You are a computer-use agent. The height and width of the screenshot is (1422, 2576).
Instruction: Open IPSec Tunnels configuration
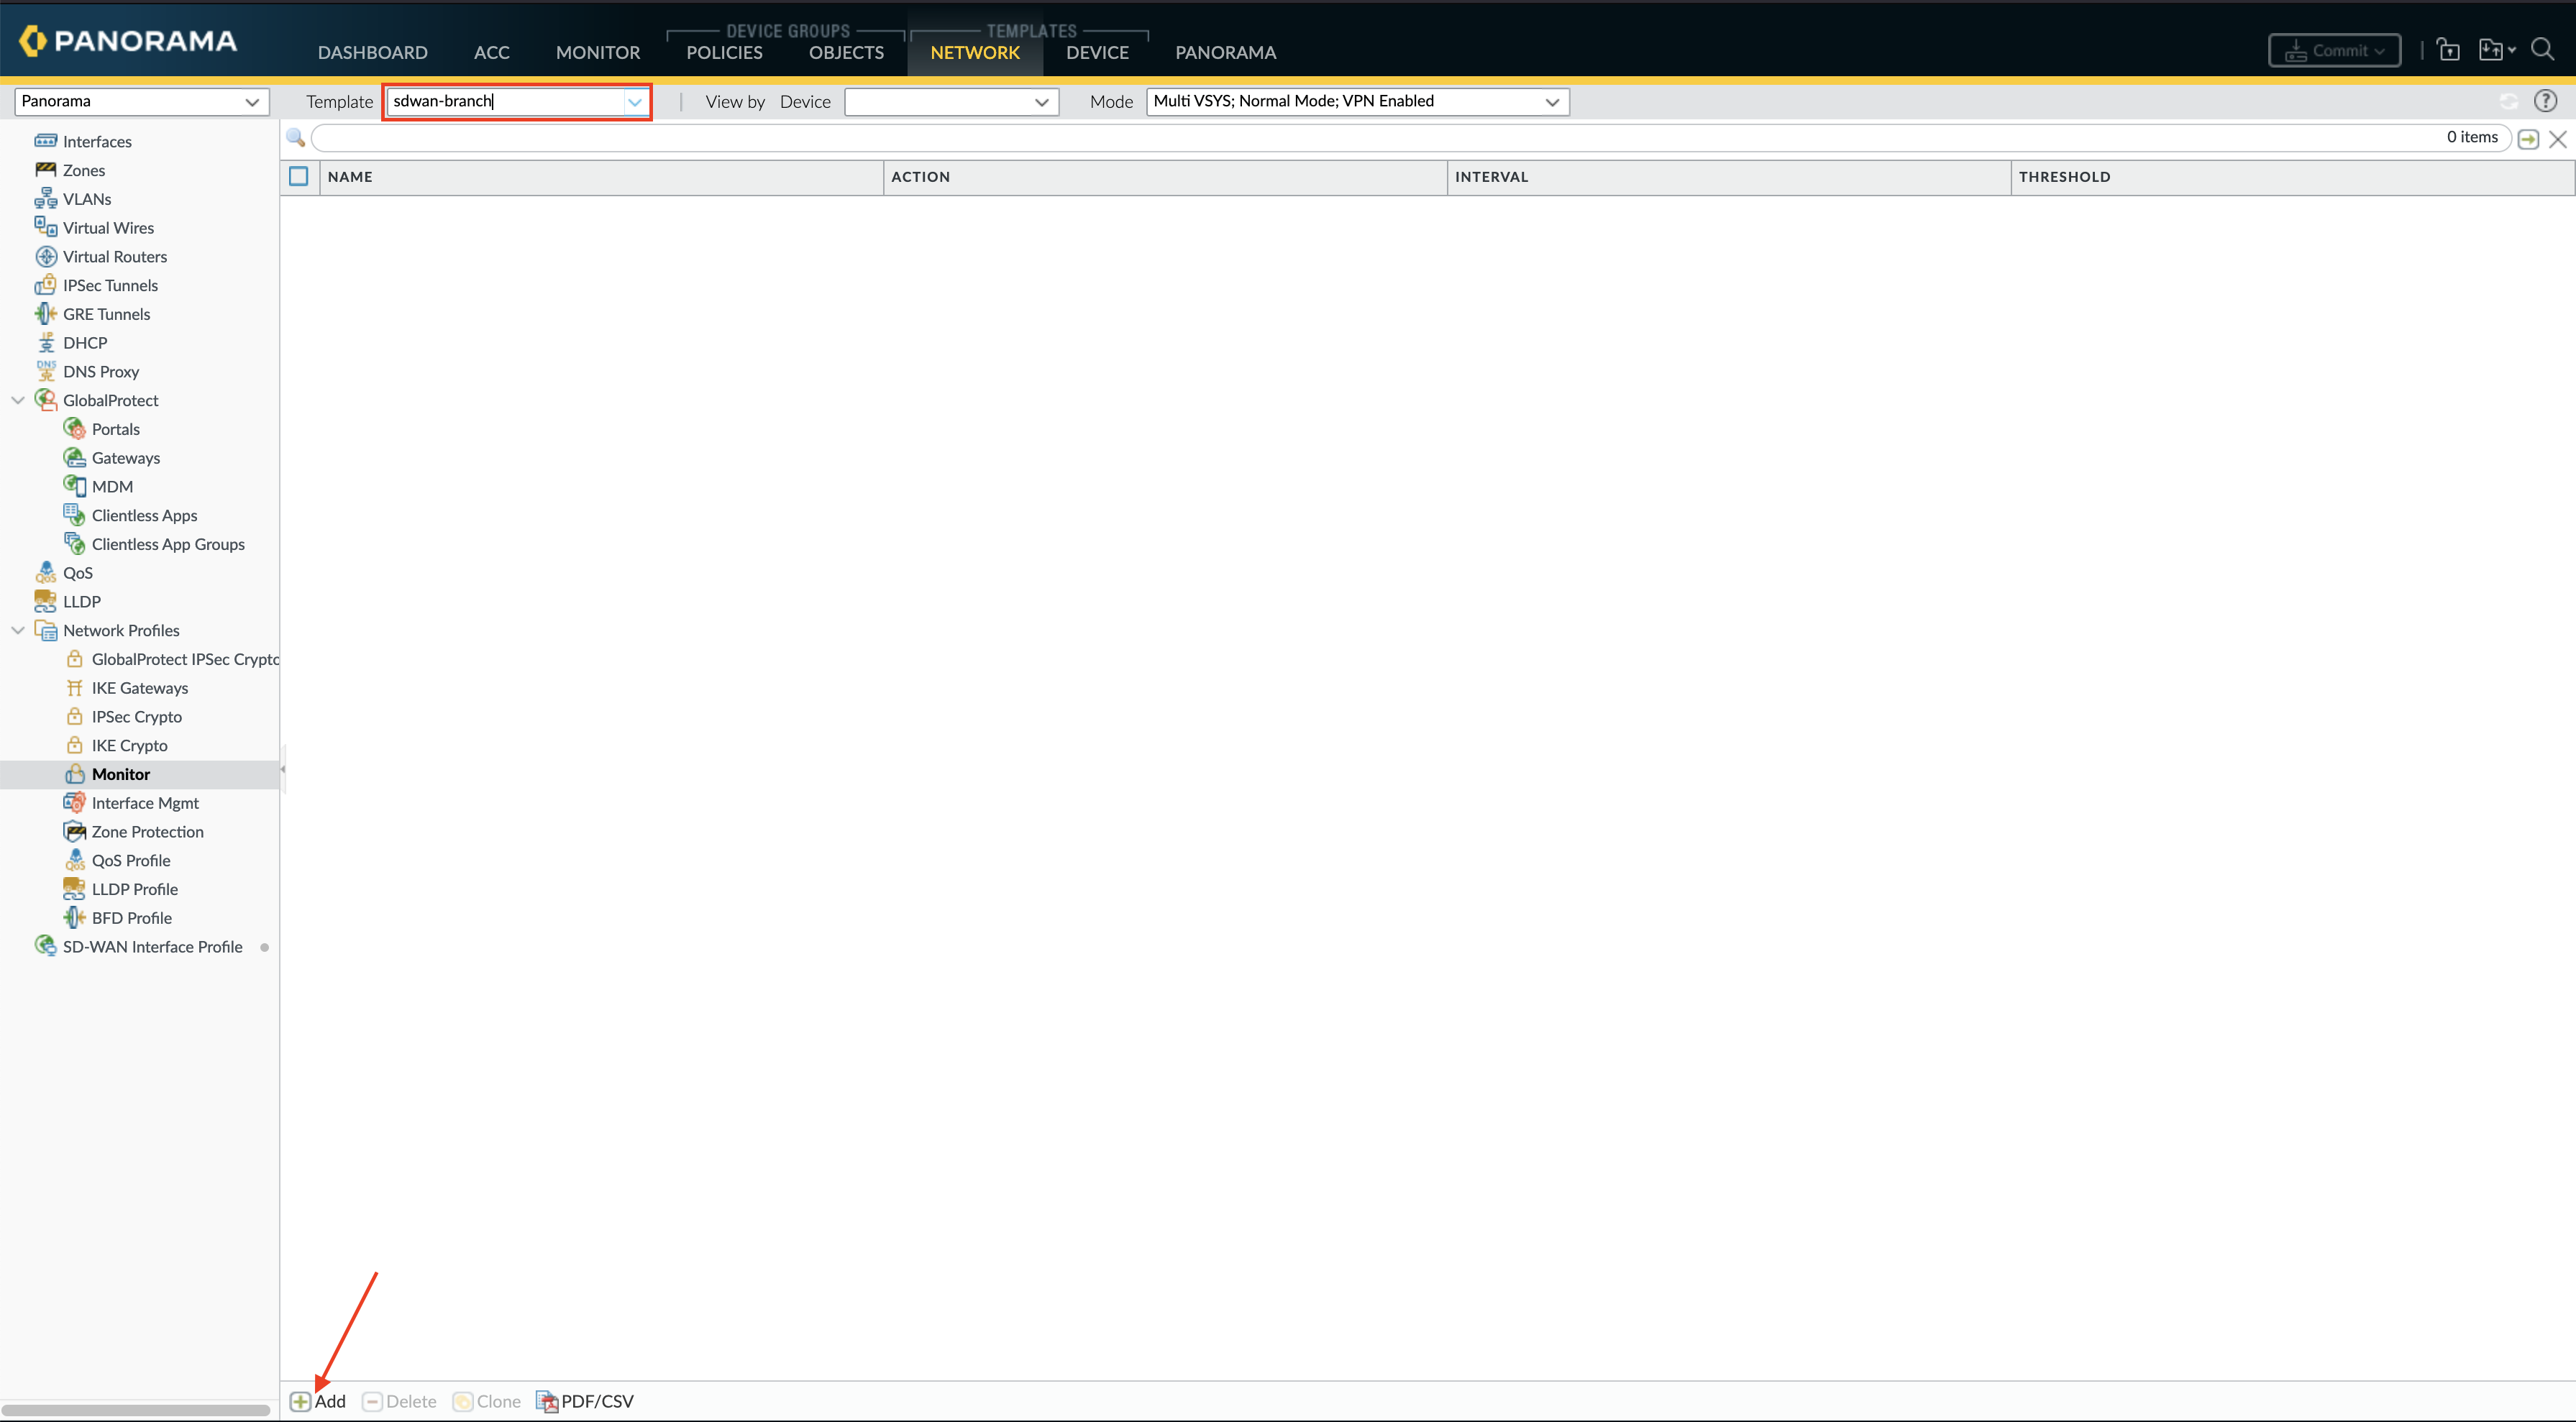109,285
